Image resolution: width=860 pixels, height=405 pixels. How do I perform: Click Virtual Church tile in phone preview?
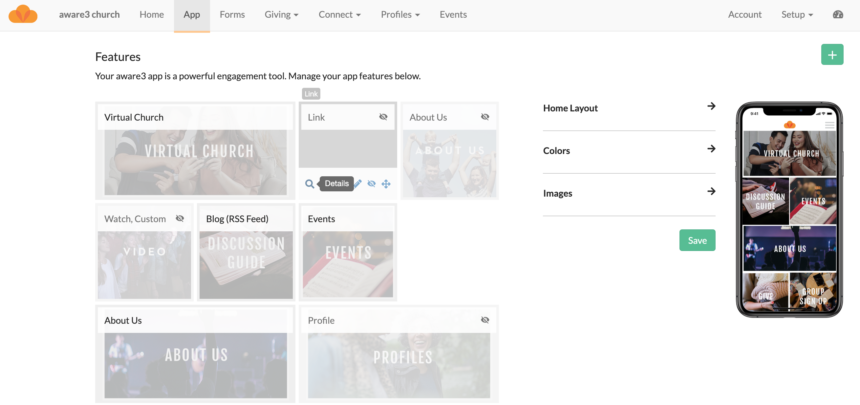point(789,153)
